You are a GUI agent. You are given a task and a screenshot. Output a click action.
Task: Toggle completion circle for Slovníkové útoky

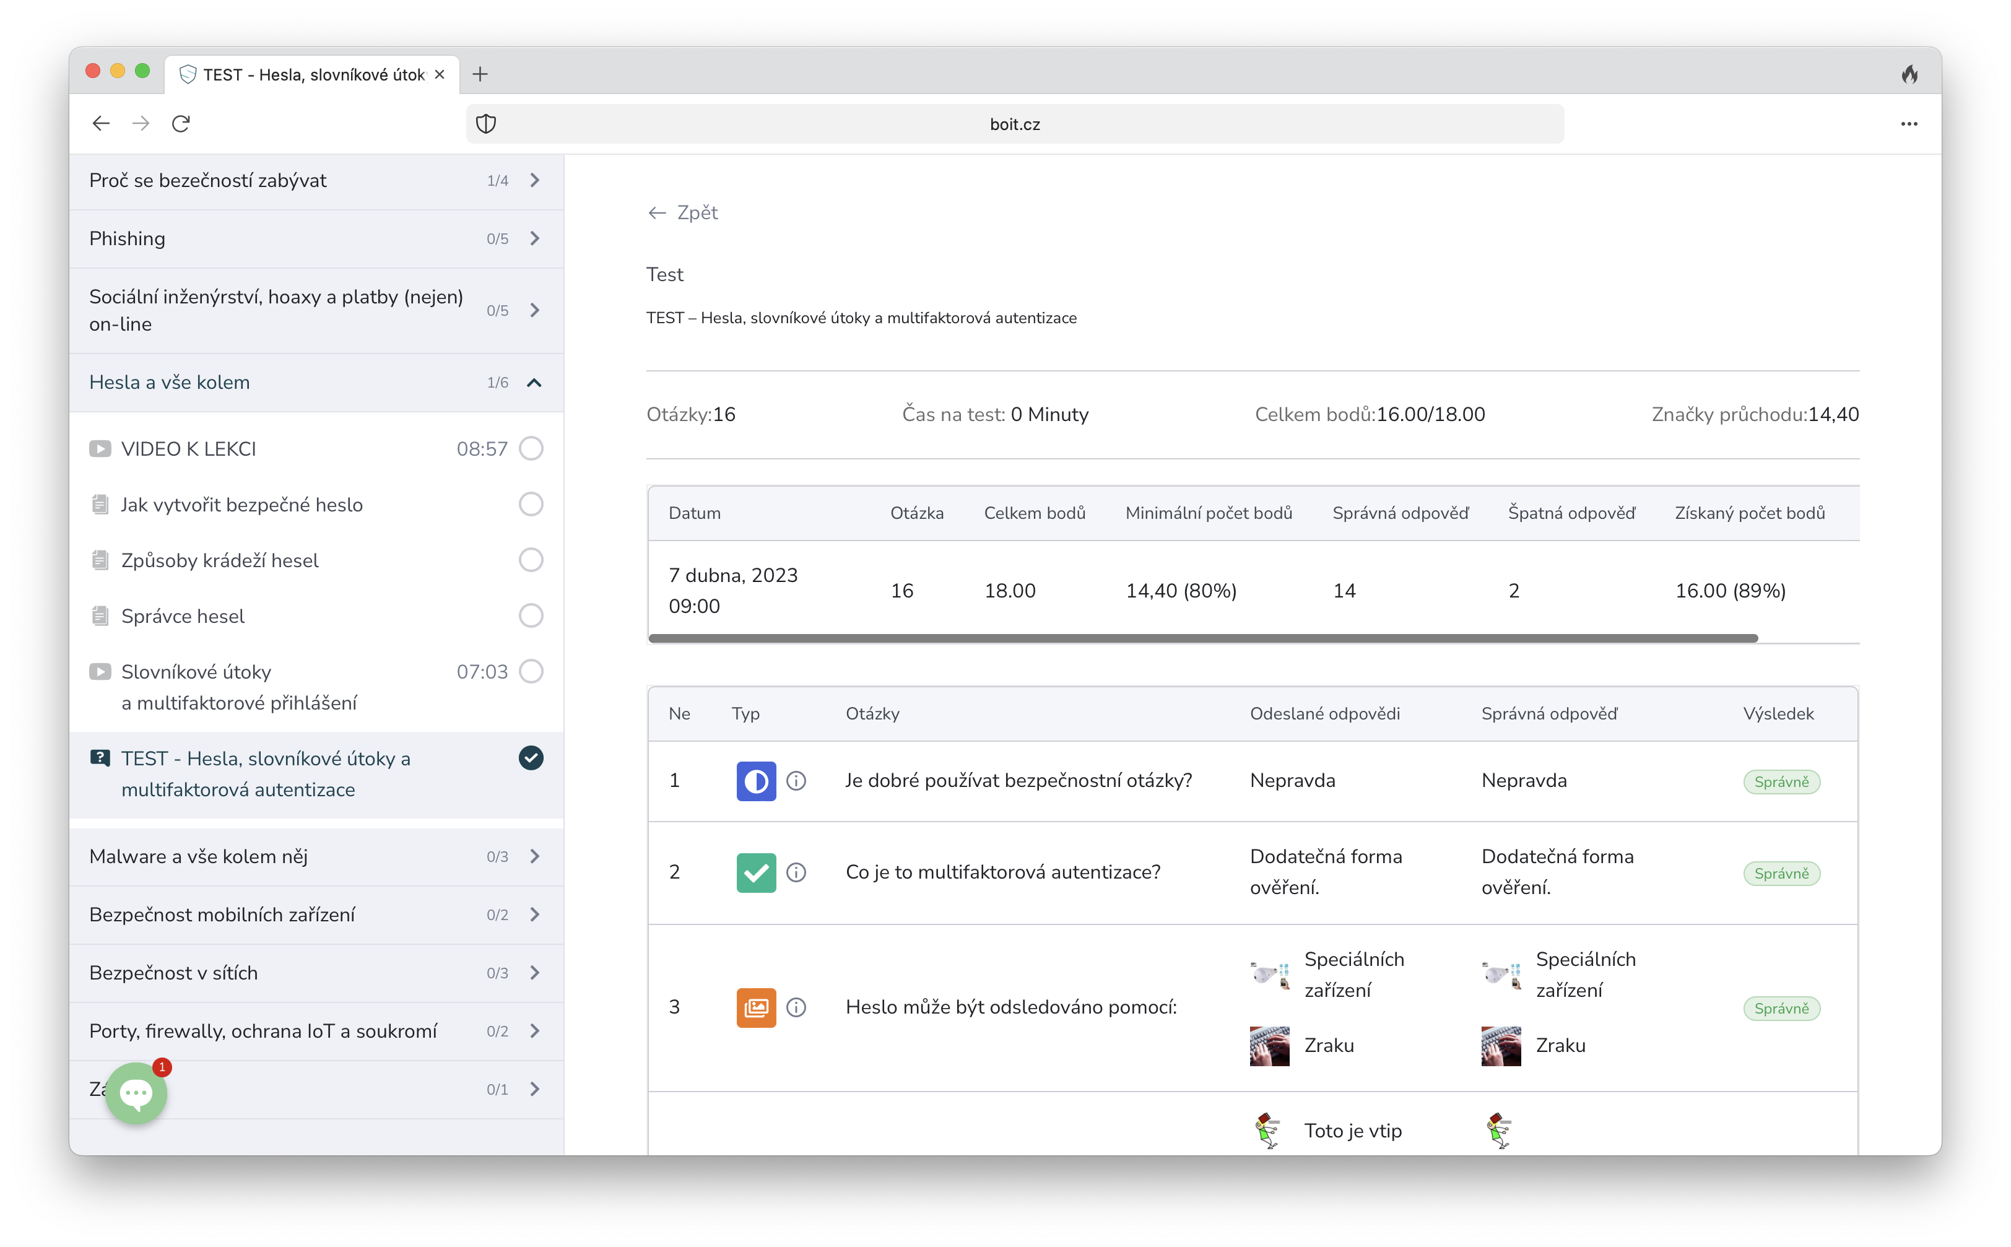[x=530, y=671]
